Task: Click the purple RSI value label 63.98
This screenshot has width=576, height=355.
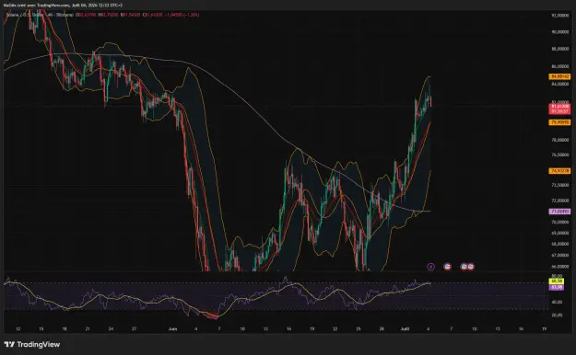Action: click(x=557, y=287)
